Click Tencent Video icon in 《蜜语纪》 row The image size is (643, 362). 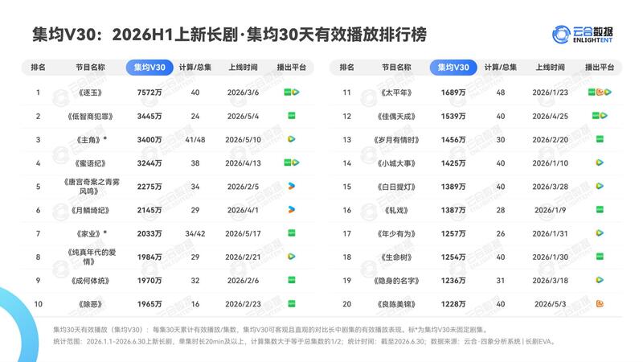point(296,162)
